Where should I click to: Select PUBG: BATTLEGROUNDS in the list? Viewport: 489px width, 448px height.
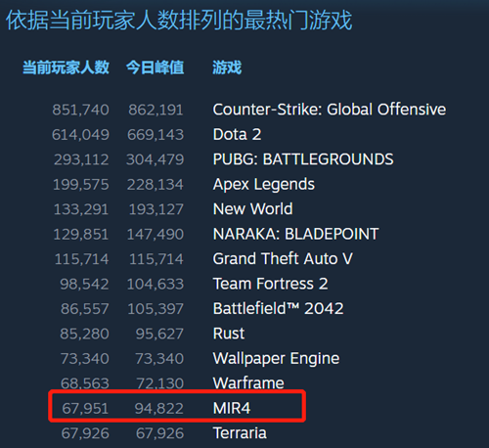tap(303, 159)
